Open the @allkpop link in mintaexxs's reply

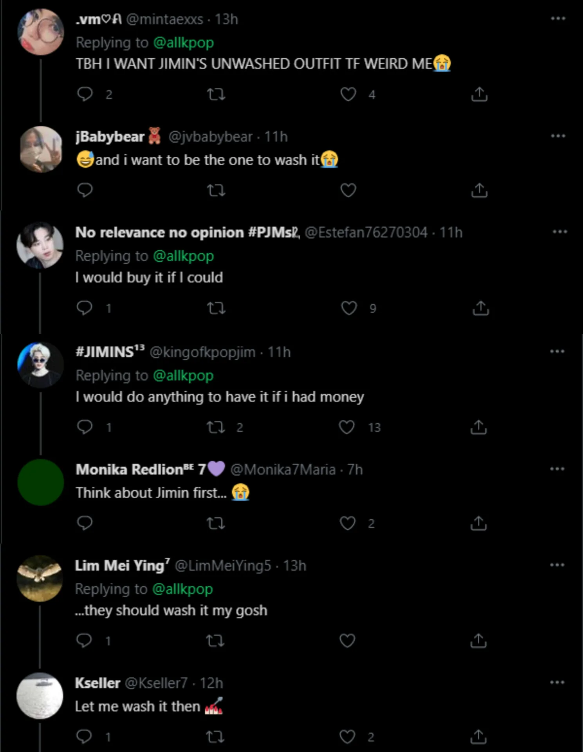click(x=183, y=42)
